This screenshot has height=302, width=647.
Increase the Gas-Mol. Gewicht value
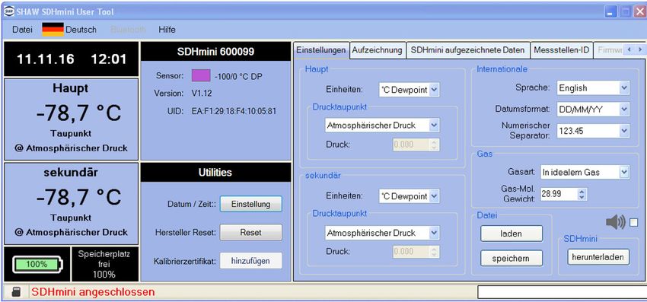tap(582, 192)
